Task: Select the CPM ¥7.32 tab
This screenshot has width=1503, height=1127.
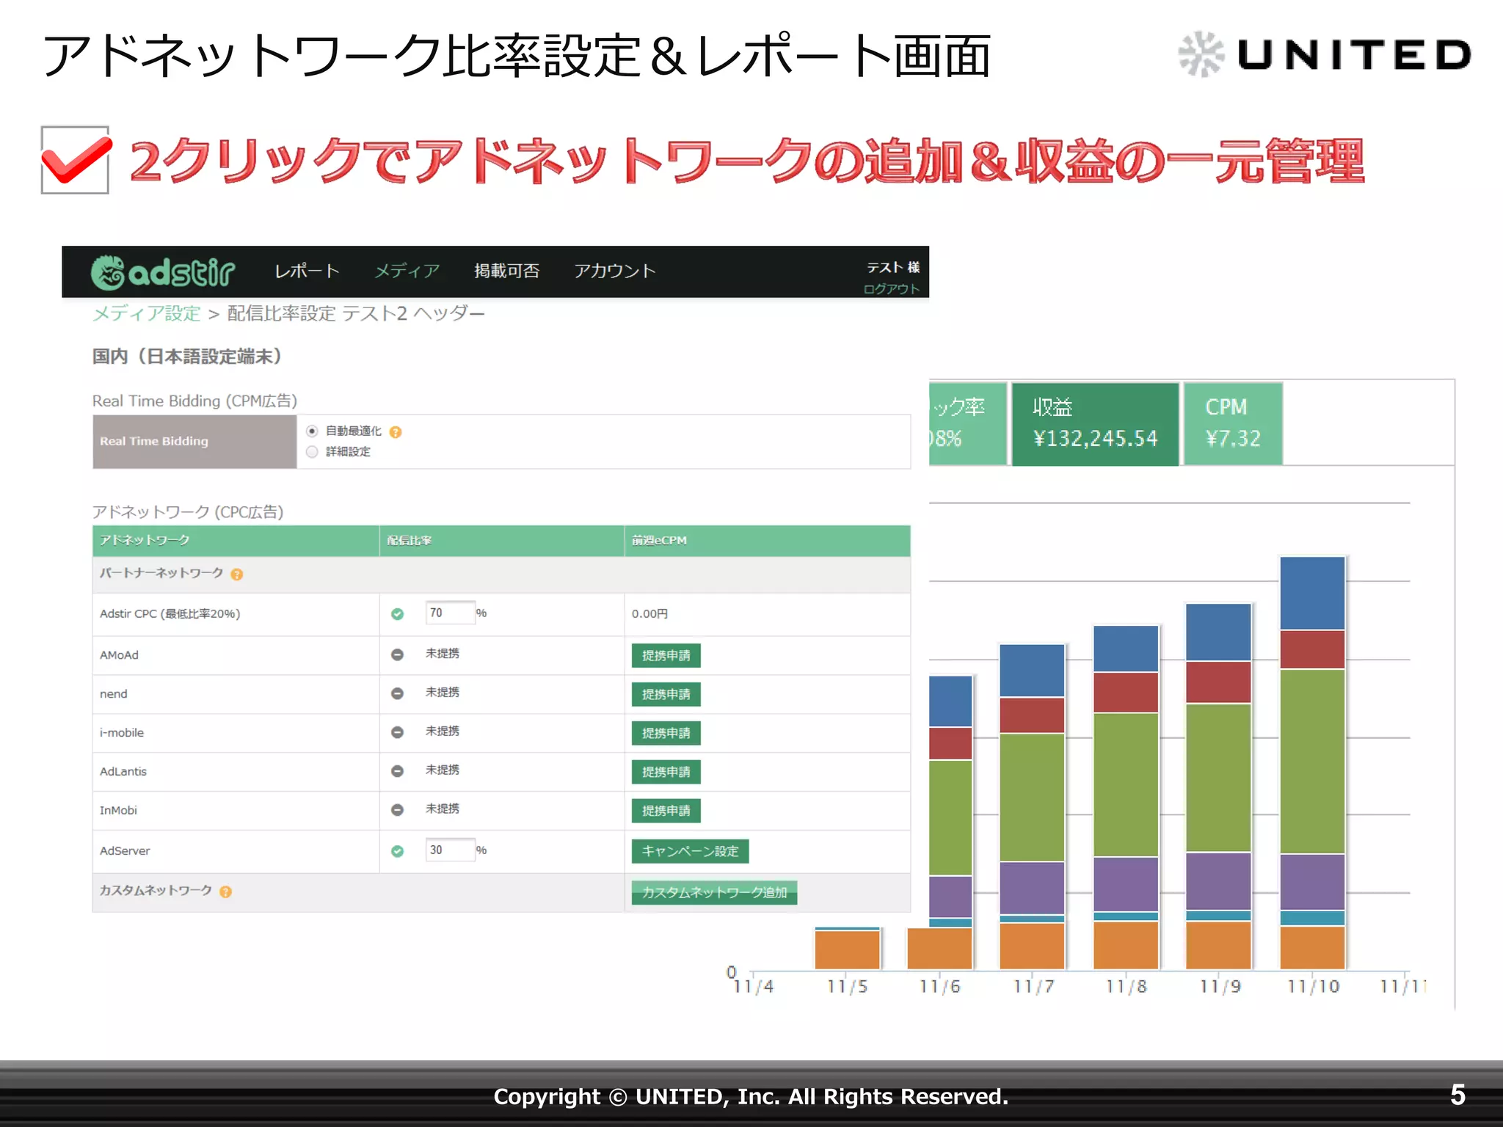Action: (x=1233, y=423)
